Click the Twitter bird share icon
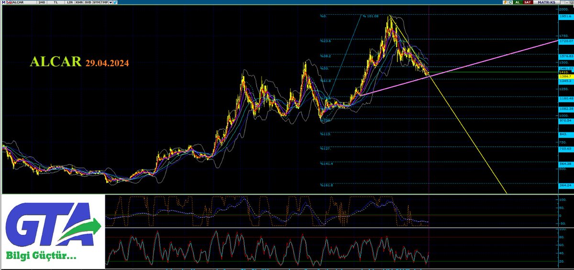The image size is (574, 270). click(x=115, y=2)
